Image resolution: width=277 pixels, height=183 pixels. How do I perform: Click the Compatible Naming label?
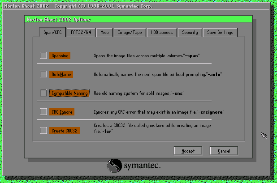click(69, 93)
